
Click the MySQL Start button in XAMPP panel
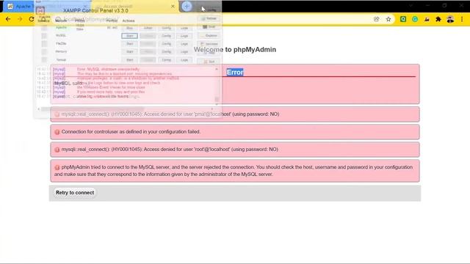[x=130, y=36]
